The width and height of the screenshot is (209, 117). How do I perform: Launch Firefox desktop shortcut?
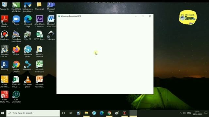[16, 50]
